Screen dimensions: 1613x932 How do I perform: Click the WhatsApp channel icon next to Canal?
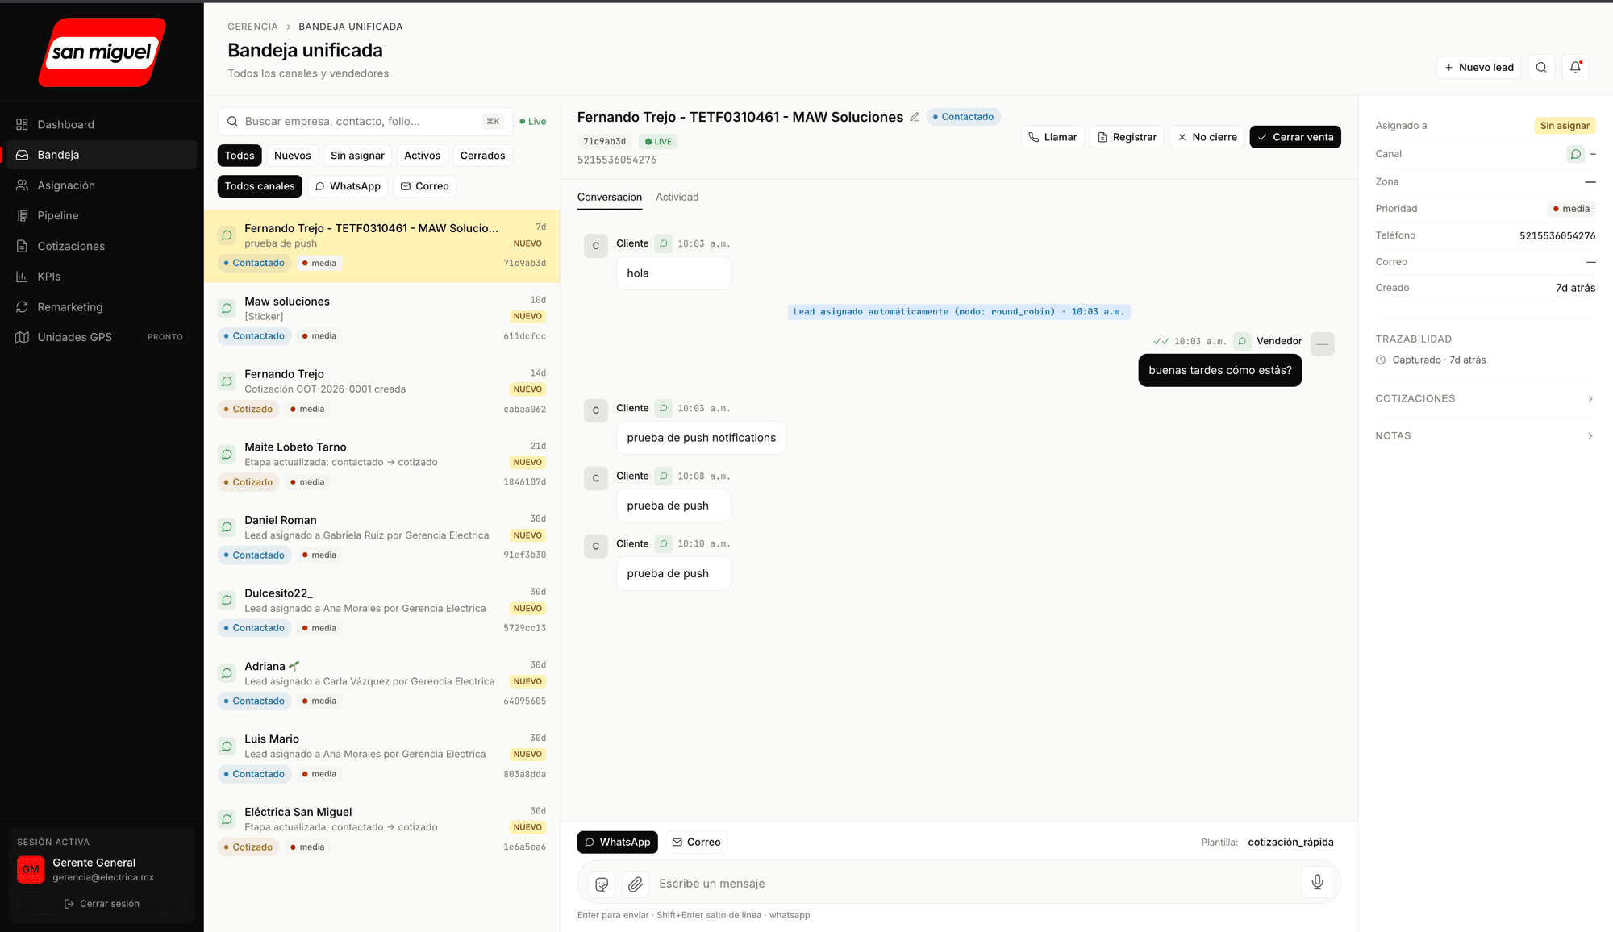click(x=1575, y=154)
